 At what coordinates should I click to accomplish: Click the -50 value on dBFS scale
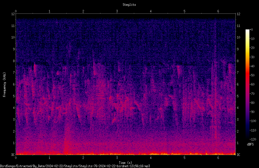tap(252, 75)
